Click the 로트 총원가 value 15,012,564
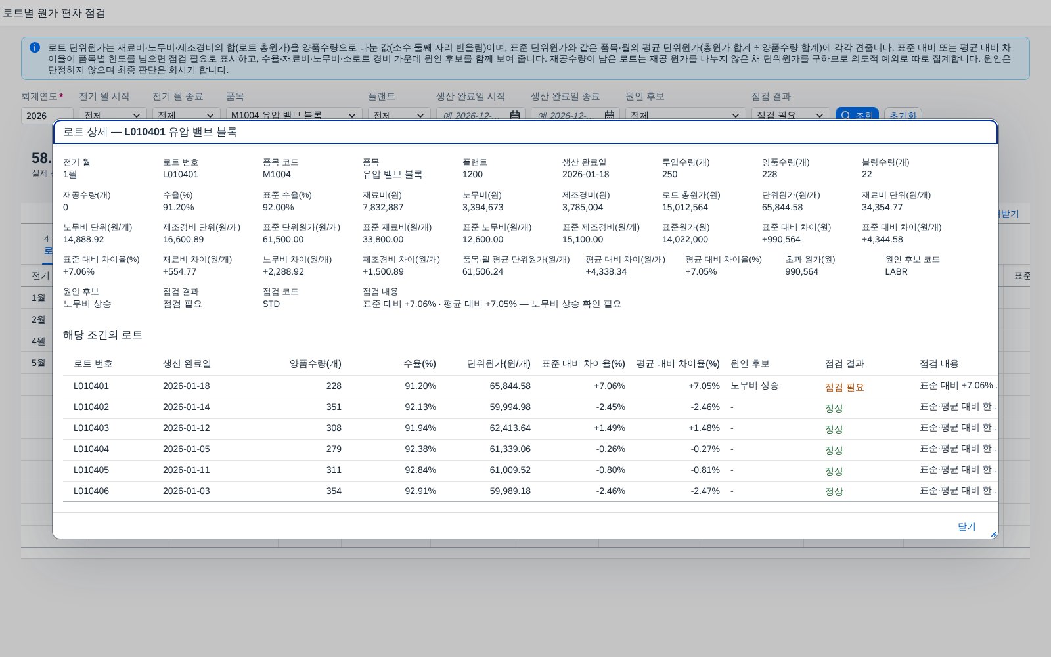The width and height of the screenshot is (1051, 657). pos(685,207)
